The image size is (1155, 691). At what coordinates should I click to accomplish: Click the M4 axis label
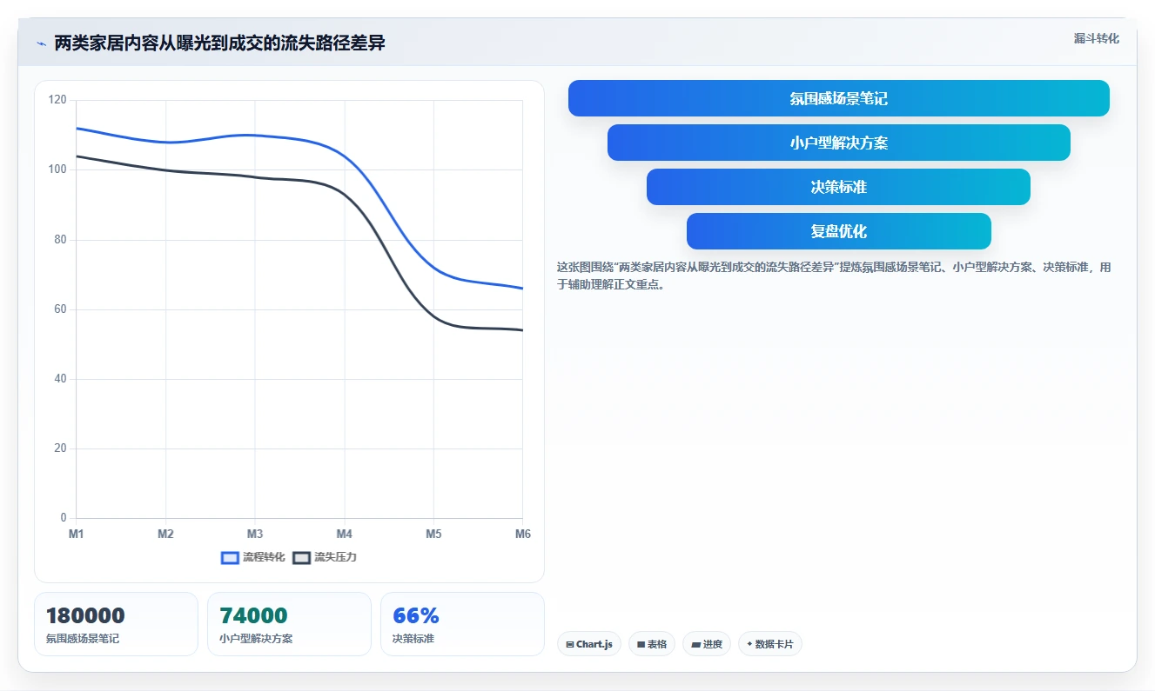tap(345, 534)
